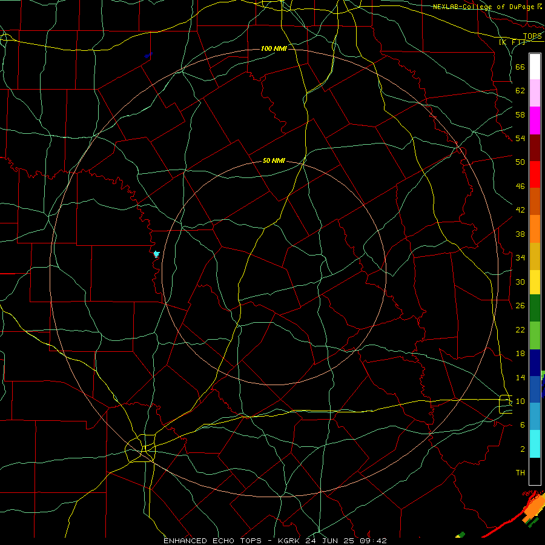Click the legend value 38
Viewport: 545px width, 545px height.
click(x=520, y=234)
